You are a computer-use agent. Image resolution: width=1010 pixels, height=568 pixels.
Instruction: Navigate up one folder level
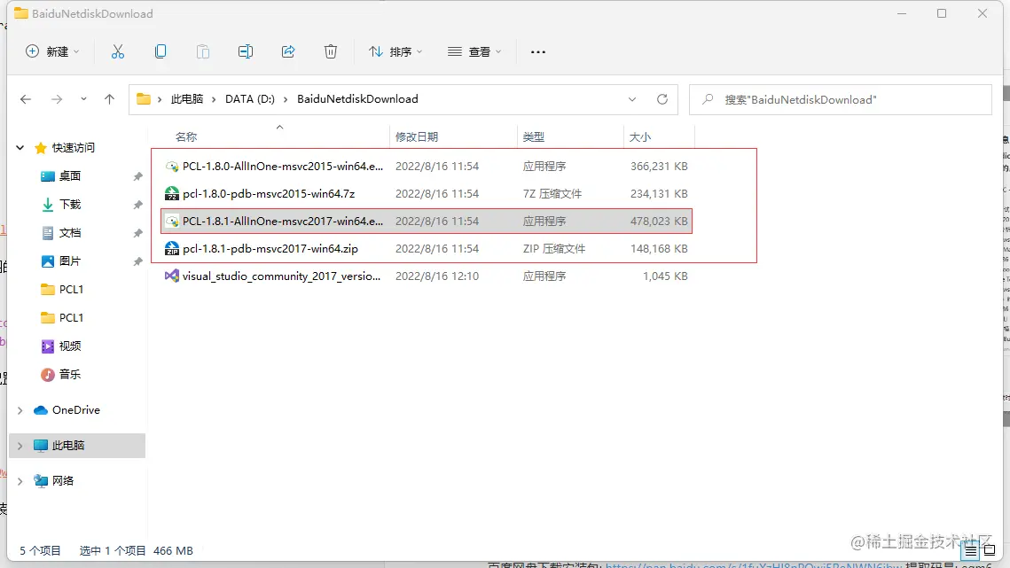click(109, 99)
